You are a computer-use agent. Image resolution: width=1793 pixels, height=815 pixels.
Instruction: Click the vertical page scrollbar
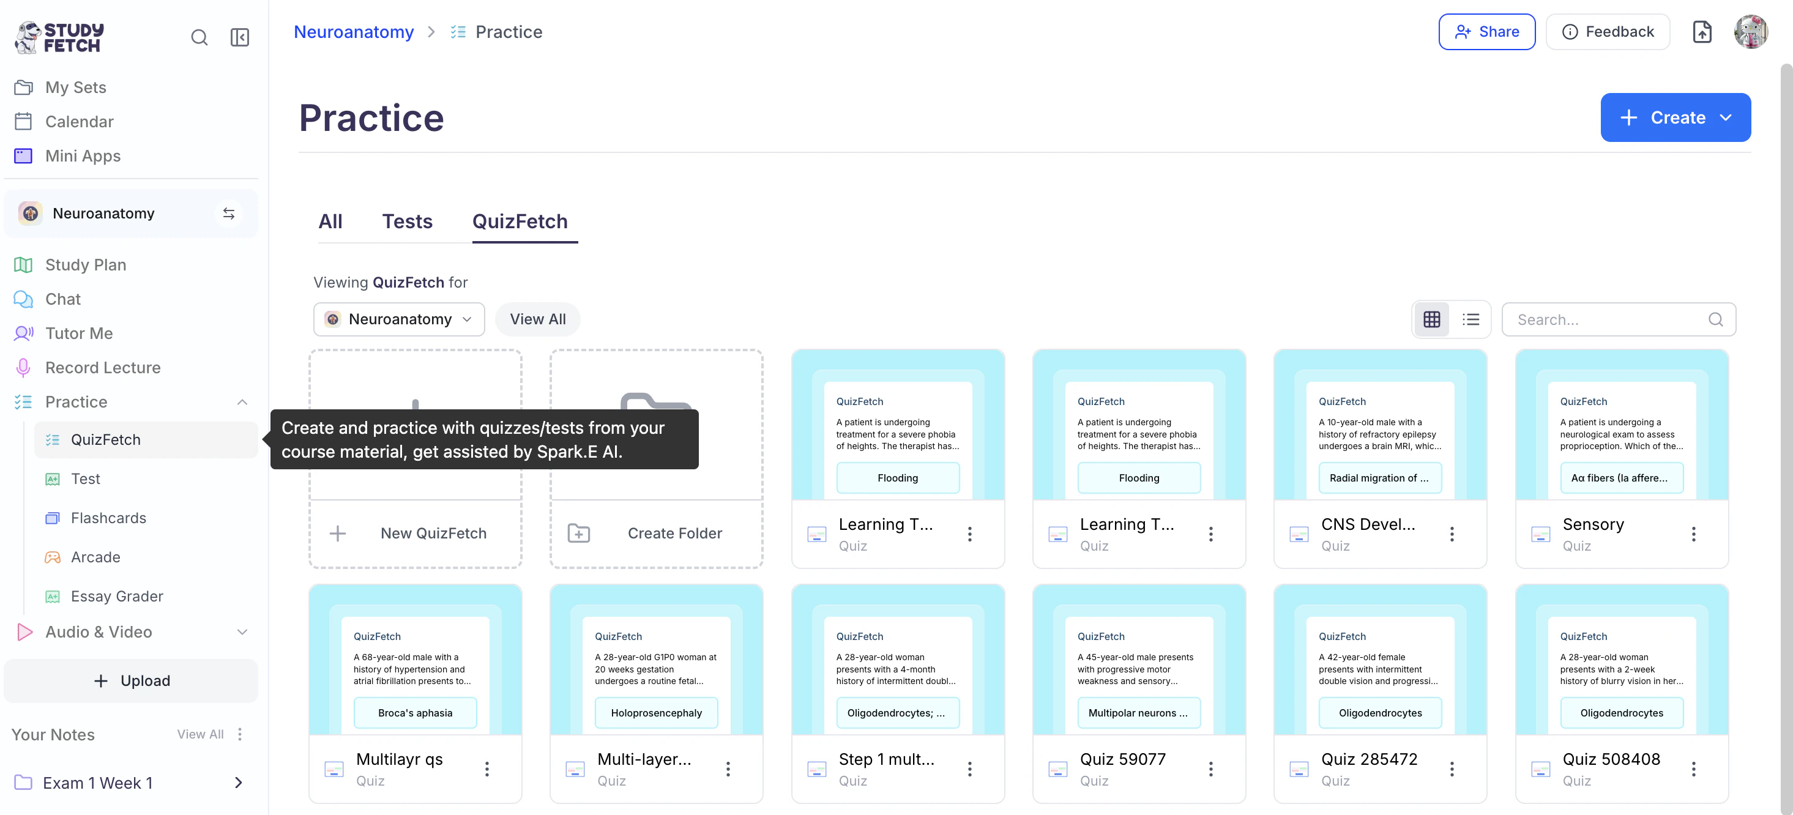click(x=1786, y=439)
